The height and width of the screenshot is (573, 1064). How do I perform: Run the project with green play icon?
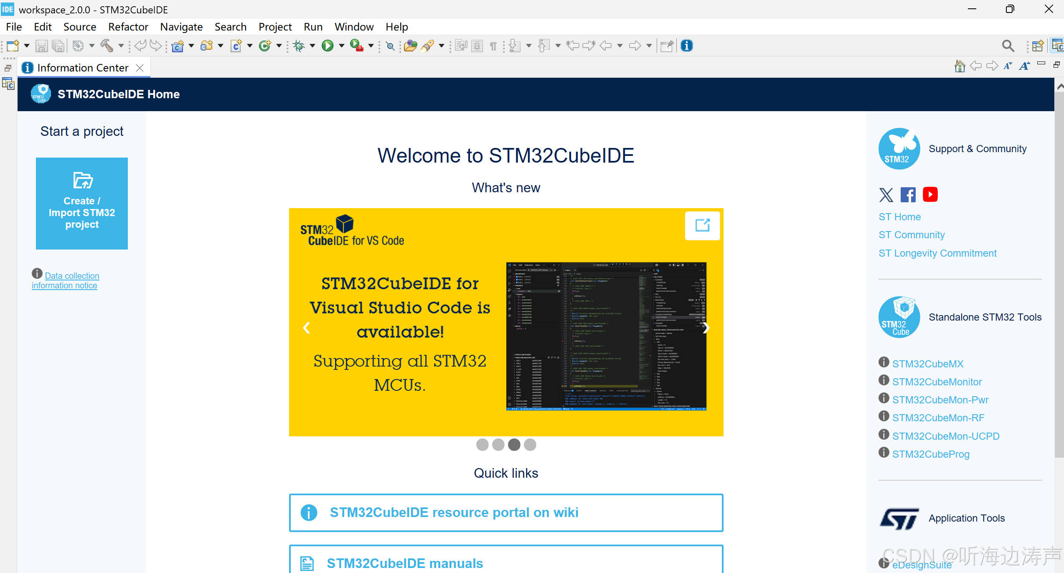click(x=328, y=46)
